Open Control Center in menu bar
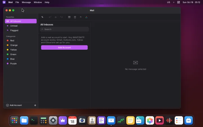203x127 pixels. pyautogui.click(x=178, y=2)
